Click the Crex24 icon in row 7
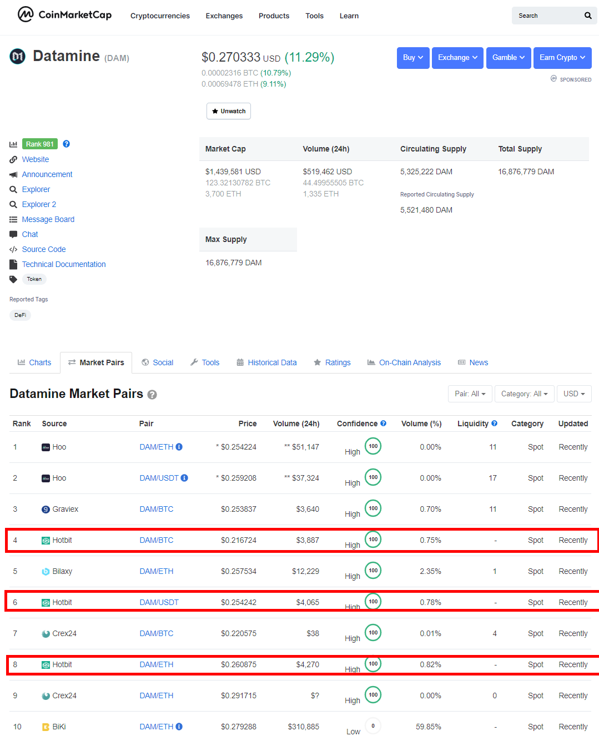This screenshot has height=736, width=599. tap(46, 633)
